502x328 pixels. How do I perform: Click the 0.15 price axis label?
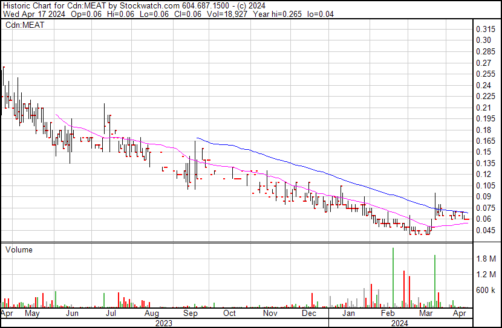pos(484,152)
